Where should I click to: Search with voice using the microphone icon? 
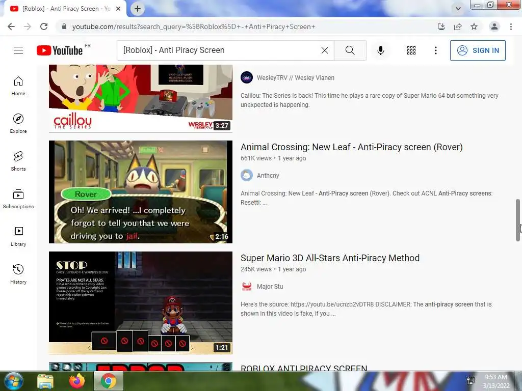click(x=380, y=50)
